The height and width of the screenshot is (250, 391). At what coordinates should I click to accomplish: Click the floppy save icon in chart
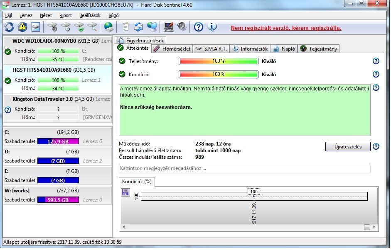[x=125, y=192]
